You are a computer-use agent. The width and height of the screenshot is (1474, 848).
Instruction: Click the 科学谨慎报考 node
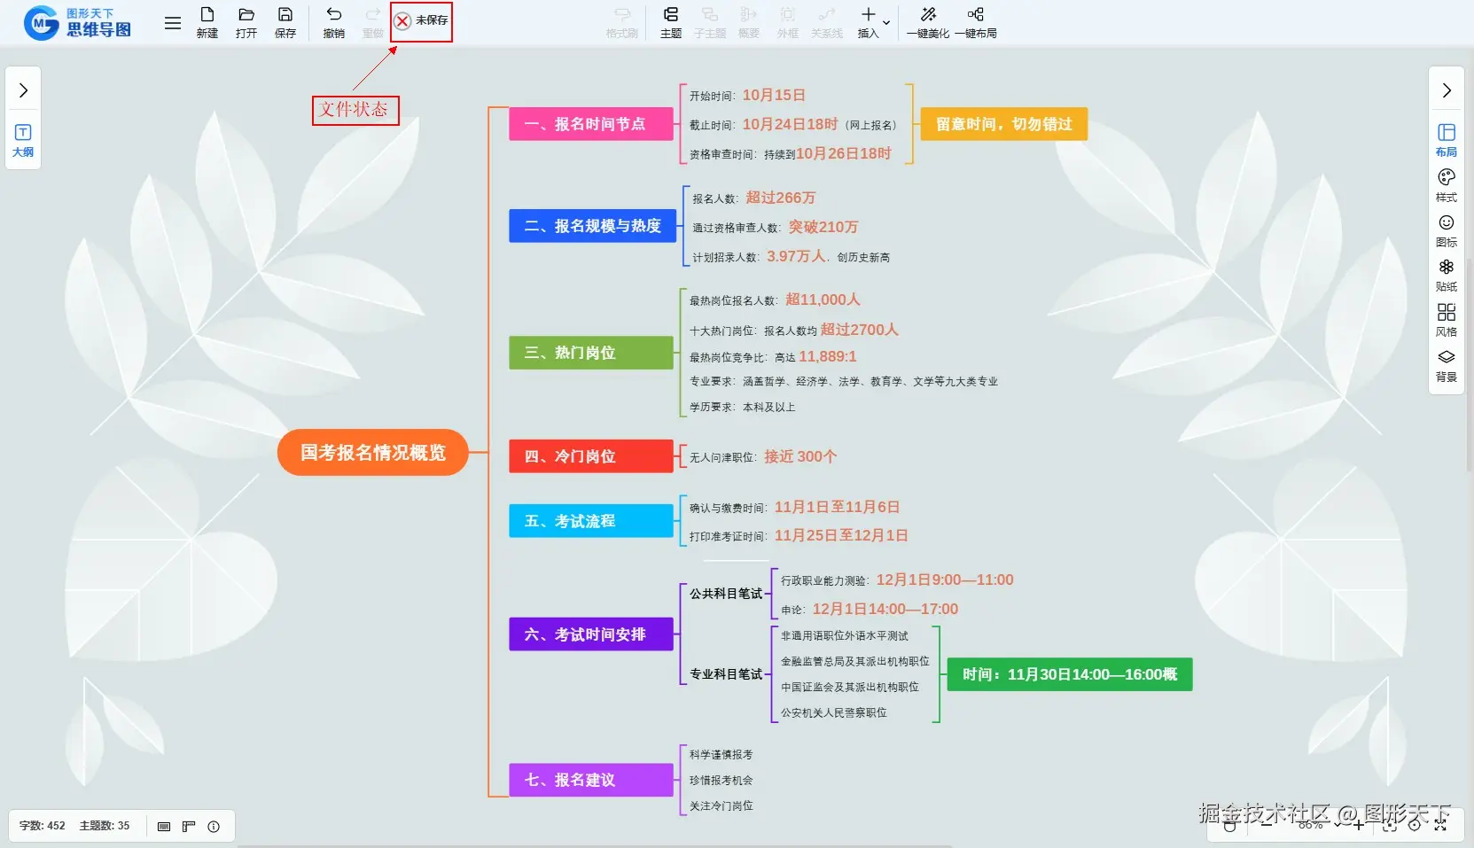(x=721, y=754)
